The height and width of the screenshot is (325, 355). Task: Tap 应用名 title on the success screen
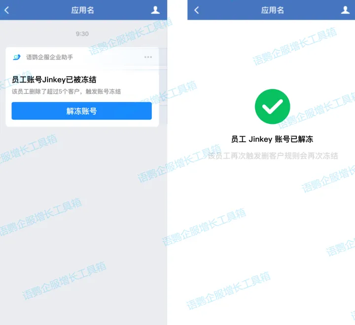pyautogui.click(x=272, y=10)
